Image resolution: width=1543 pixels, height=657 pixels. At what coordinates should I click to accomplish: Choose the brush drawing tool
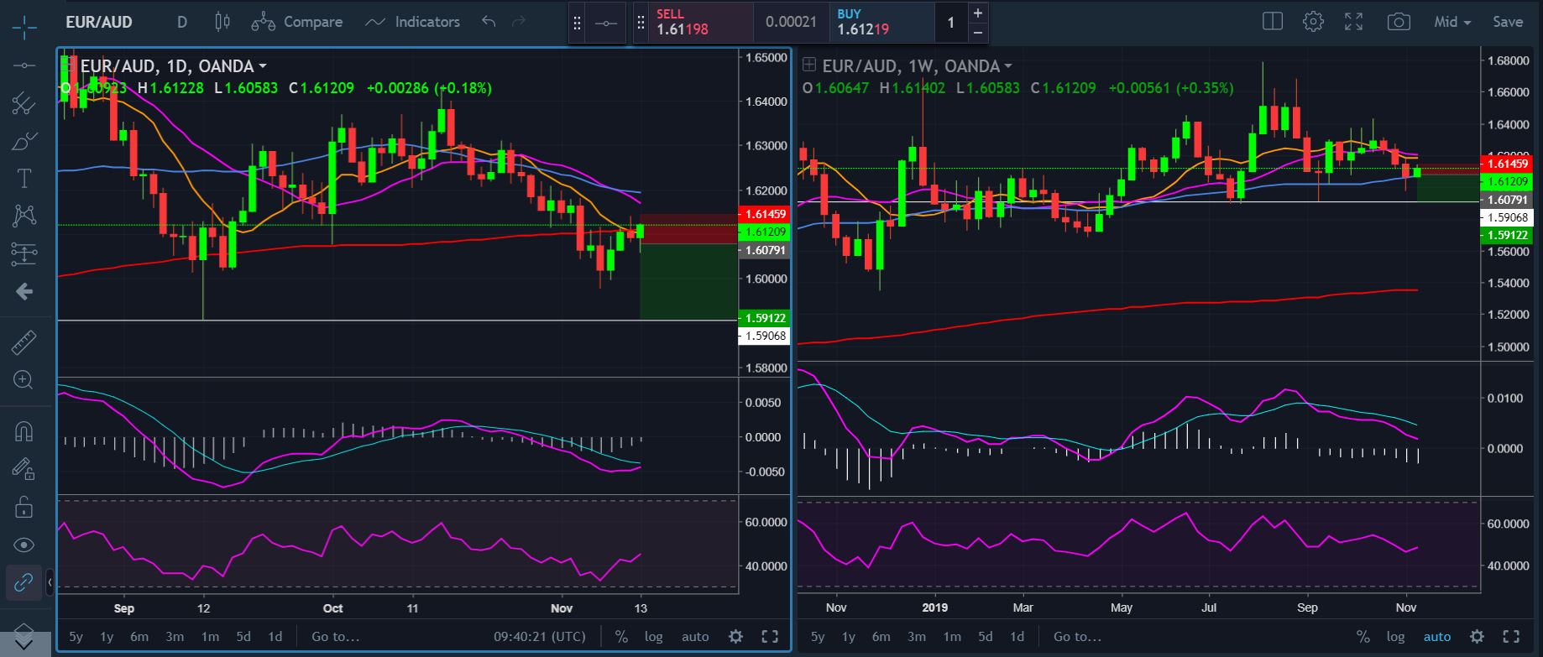click(24, 141)
